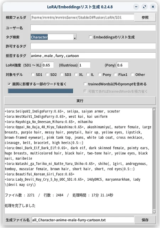This screenshot has height=228, width=160.
Task: Maximize the window using title bar icon
Action: [x=144, y=7]
